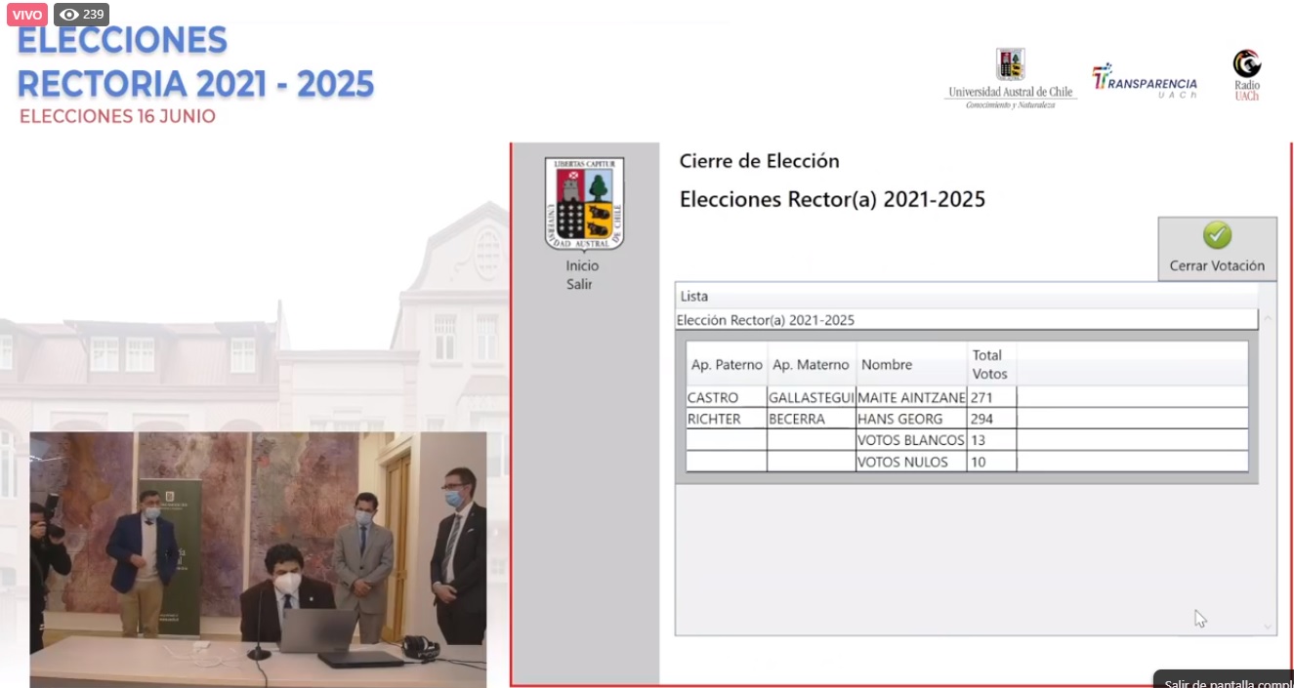Image resolution: width=1294 pixels, height=688 pixels.
Task: Click the list scrollbar up arrow
Action: pyautogui.click(x=1268, y=318)
